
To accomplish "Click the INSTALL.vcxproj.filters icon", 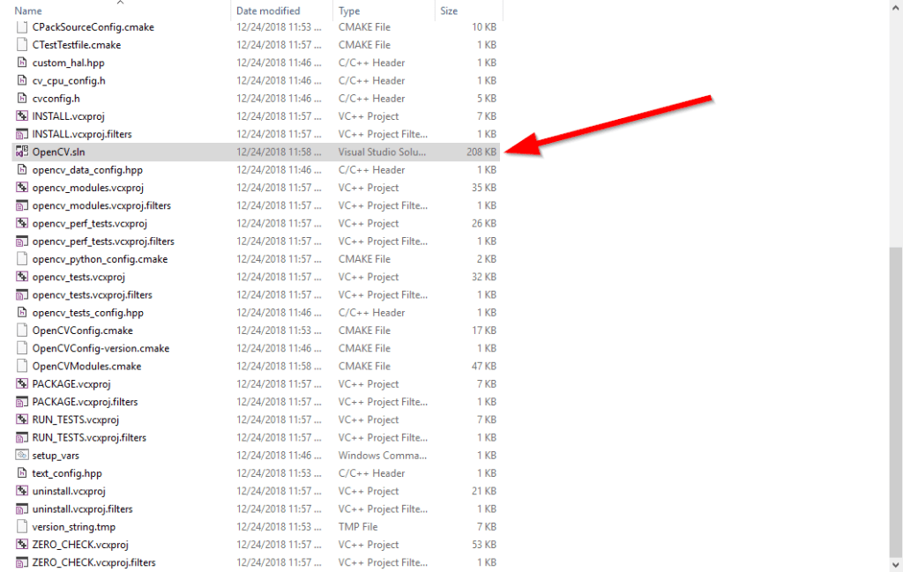I will [22, 134].
